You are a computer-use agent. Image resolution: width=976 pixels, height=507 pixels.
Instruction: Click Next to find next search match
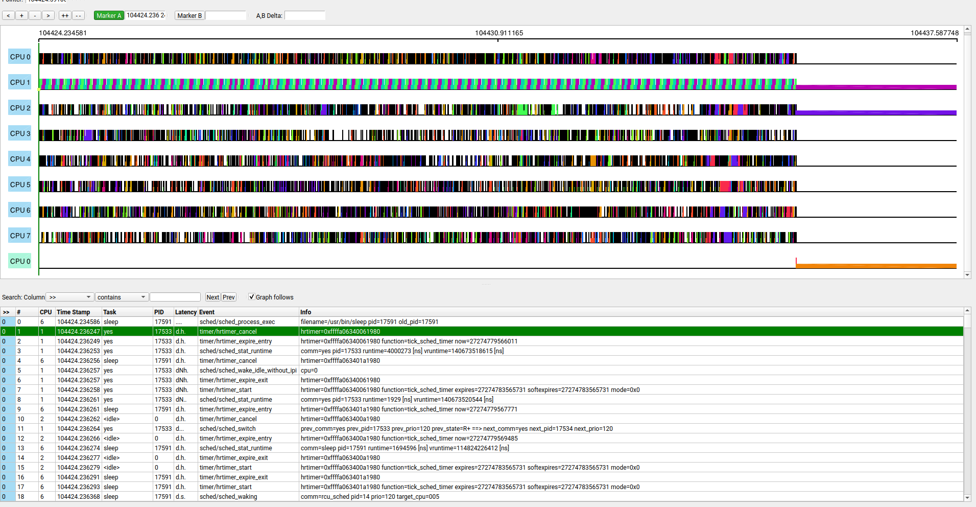pyautogui.click(x=212, y=297)
